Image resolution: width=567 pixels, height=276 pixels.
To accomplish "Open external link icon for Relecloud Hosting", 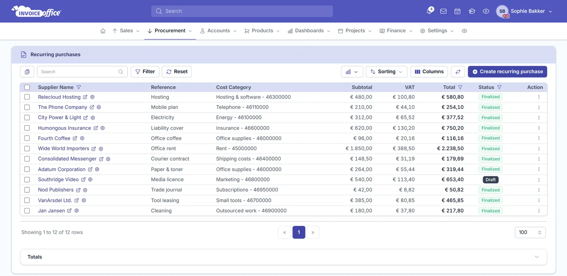I will 85,97.
